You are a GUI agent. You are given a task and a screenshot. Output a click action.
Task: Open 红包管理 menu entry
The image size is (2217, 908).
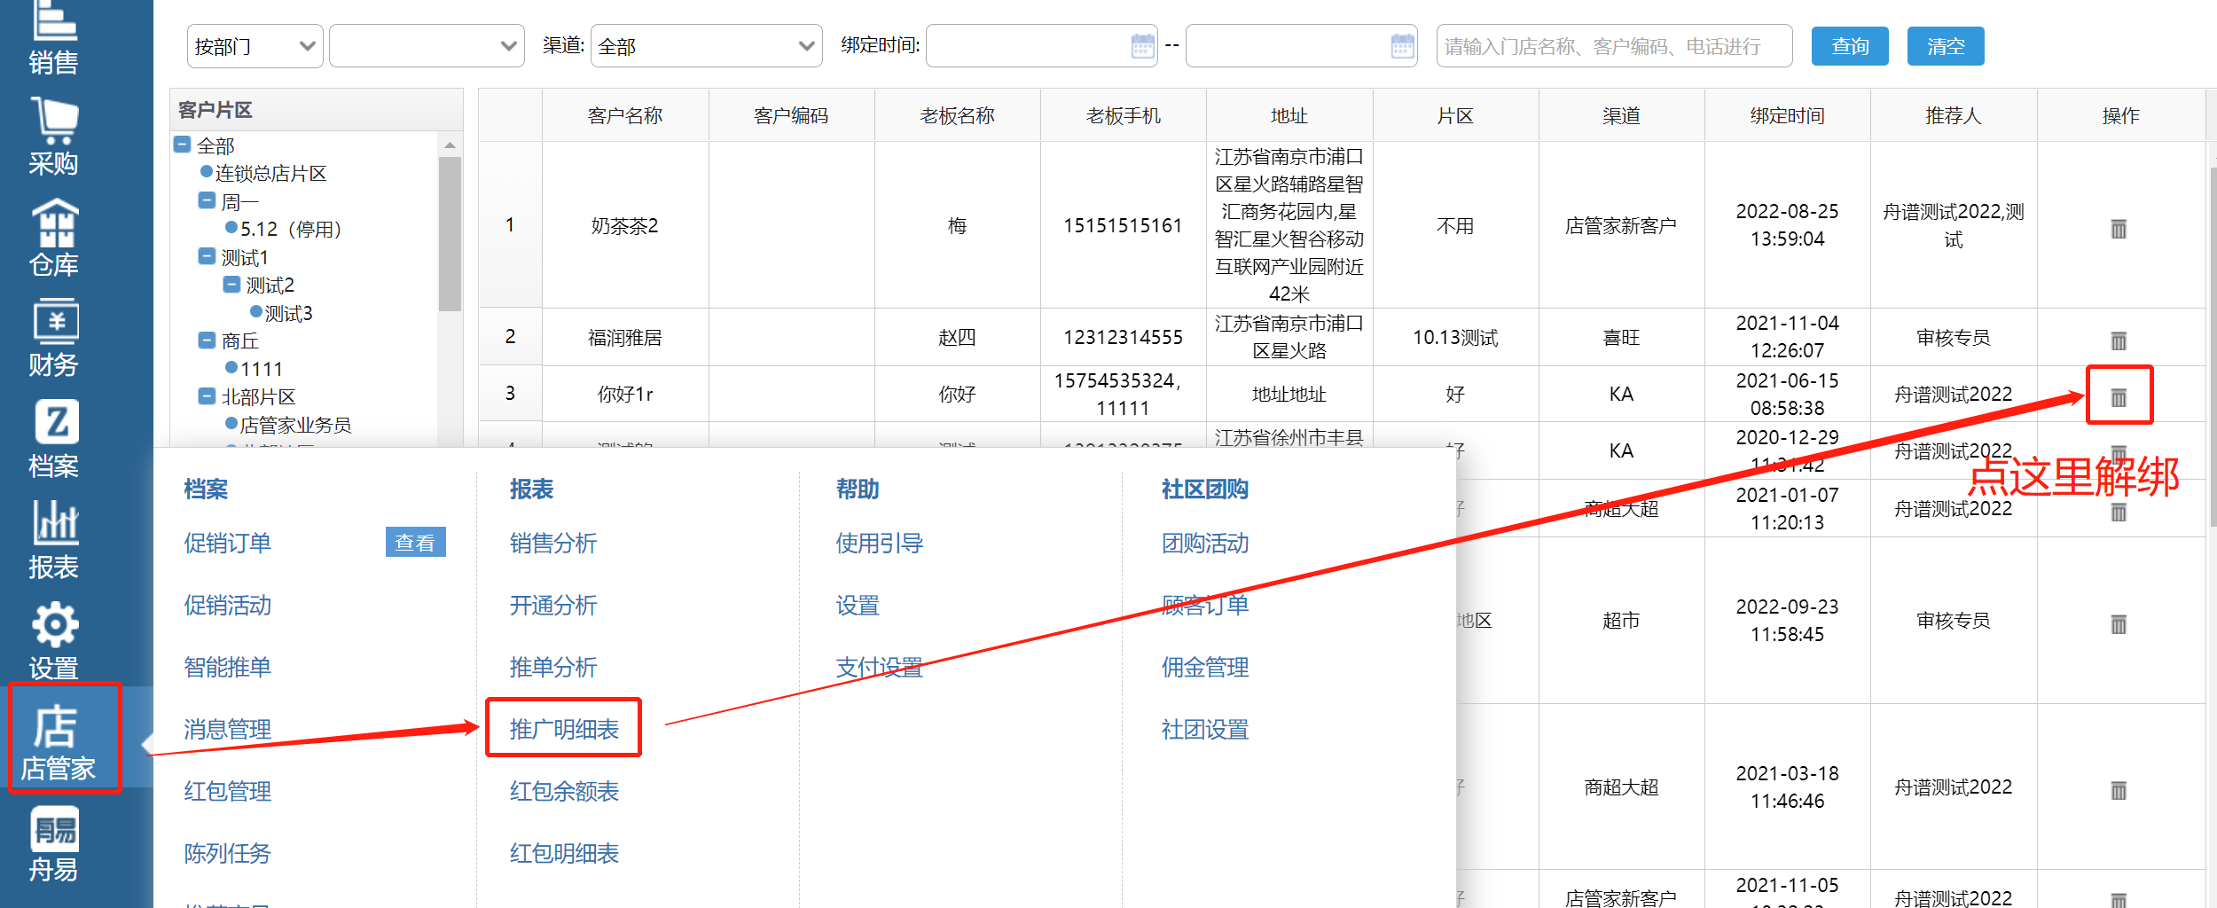pyautogui.click(x=227, y=791)
